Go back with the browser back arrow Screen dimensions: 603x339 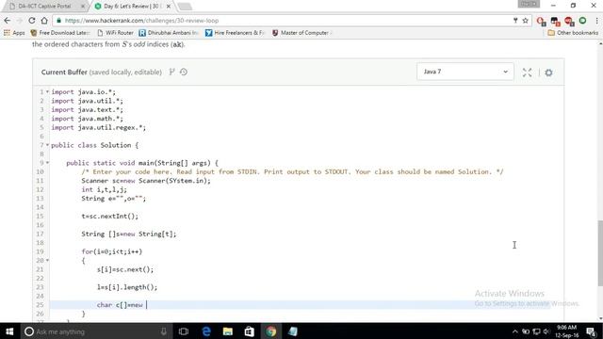click(x=8, y=21)
